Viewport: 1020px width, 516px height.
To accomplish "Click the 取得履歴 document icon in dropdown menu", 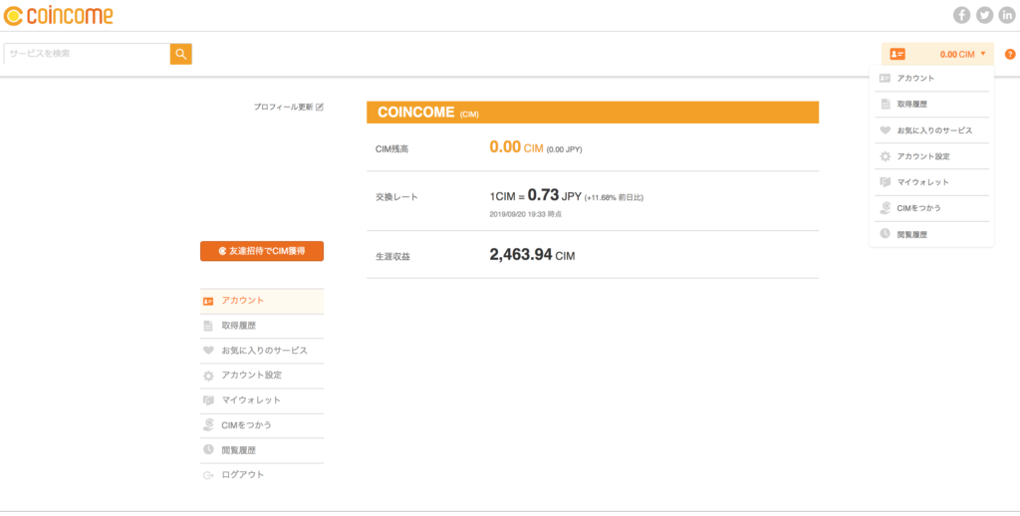I will [885, 105].
